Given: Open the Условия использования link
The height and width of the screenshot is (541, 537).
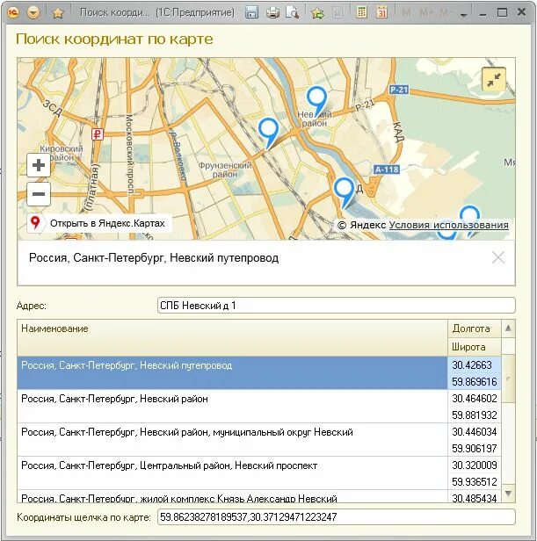Looking at the screenshot, I should click(x=448, y=225).
